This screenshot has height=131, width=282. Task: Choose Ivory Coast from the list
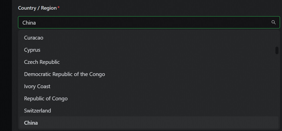click(x=37, y=86)
